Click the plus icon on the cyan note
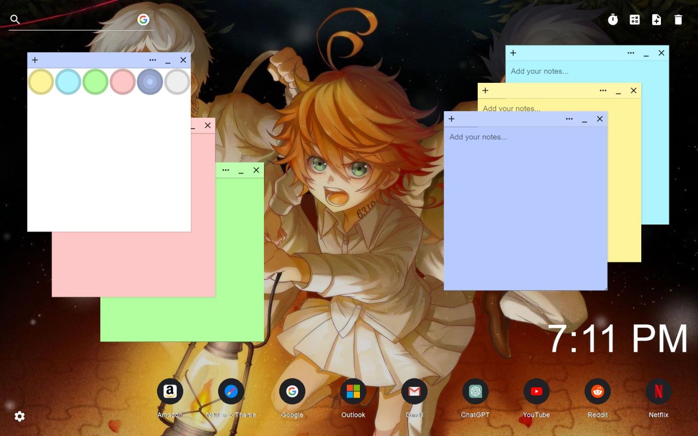Screen dimensions: 698x436 (x=513, y=53)
